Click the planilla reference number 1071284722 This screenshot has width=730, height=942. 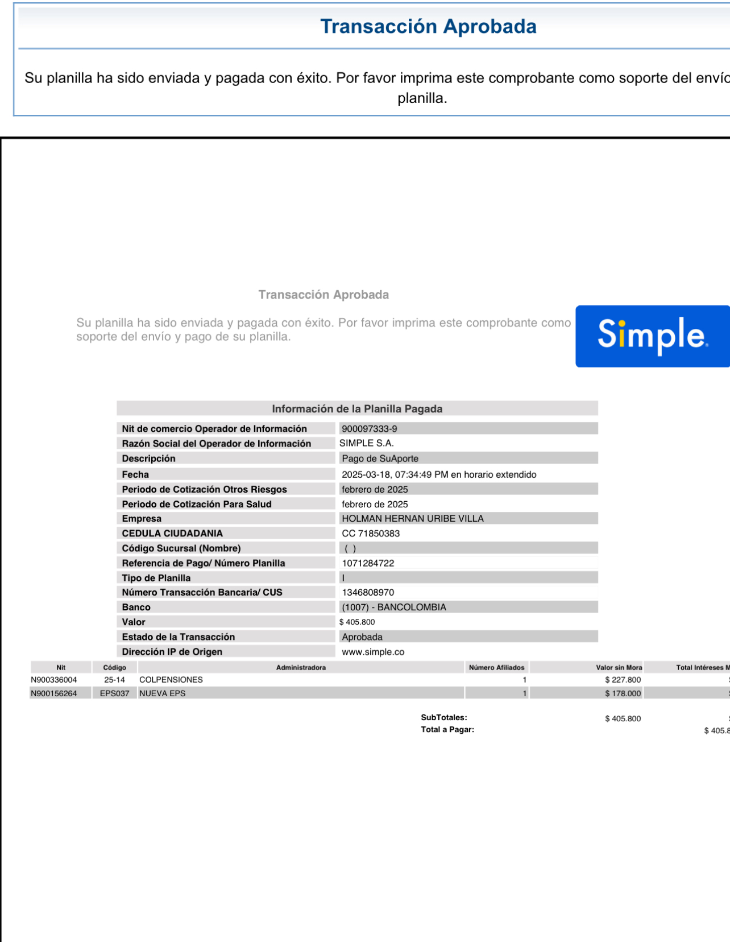[x=368, y=563]
